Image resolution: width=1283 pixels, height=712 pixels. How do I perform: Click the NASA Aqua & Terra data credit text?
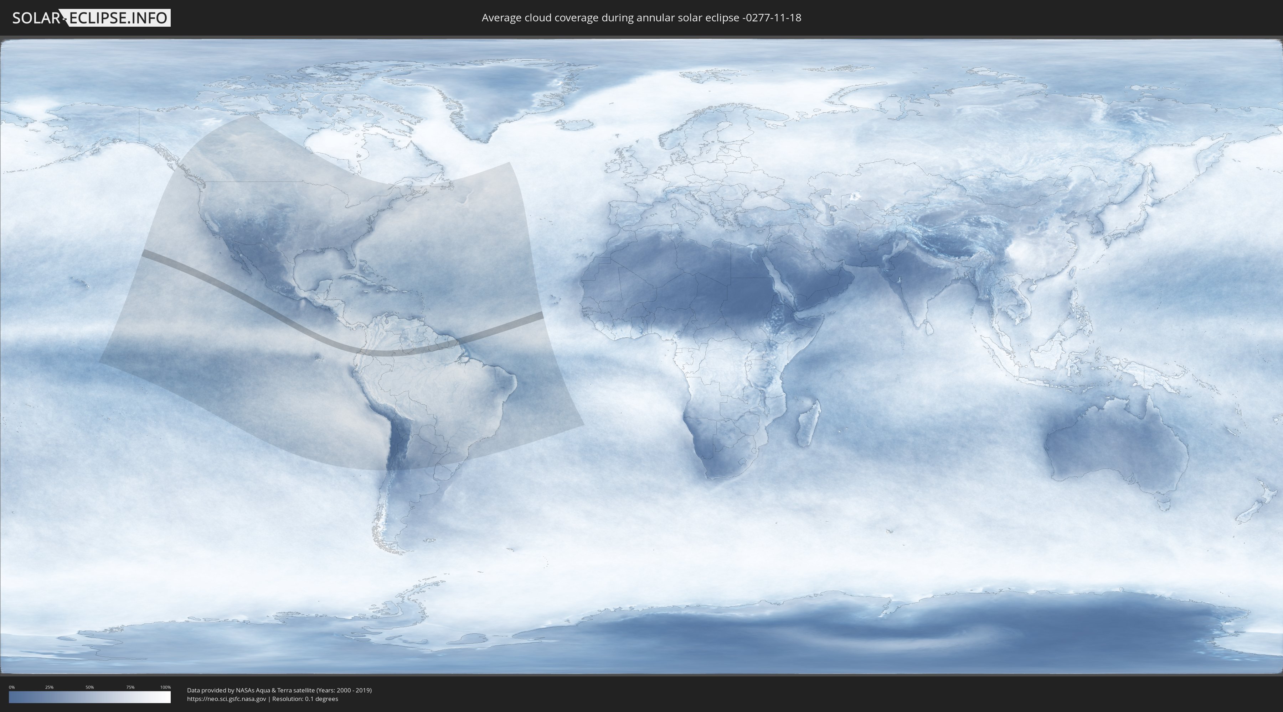click(x=279, y=690)
